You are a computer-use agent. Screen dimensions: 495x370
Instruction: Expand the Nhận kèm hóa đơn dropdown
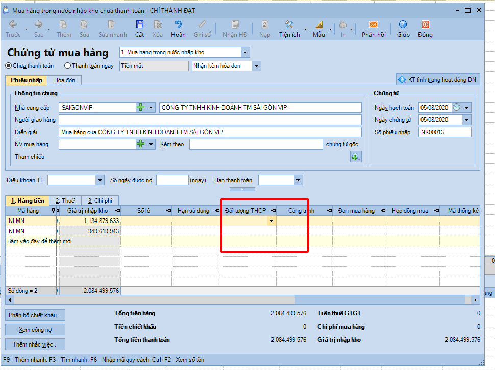click(256, 66)
